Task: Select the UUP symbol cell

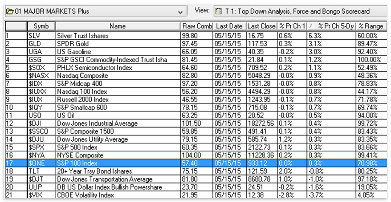Action: tap(41, 187)
